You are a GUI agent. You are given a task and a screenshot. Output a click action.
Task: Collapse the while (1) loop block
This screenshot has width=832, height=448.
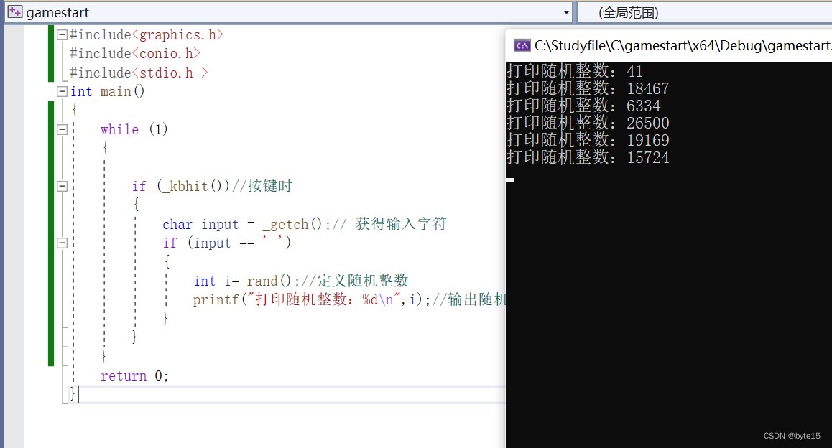pyautogui.click(x=62, y=129)
